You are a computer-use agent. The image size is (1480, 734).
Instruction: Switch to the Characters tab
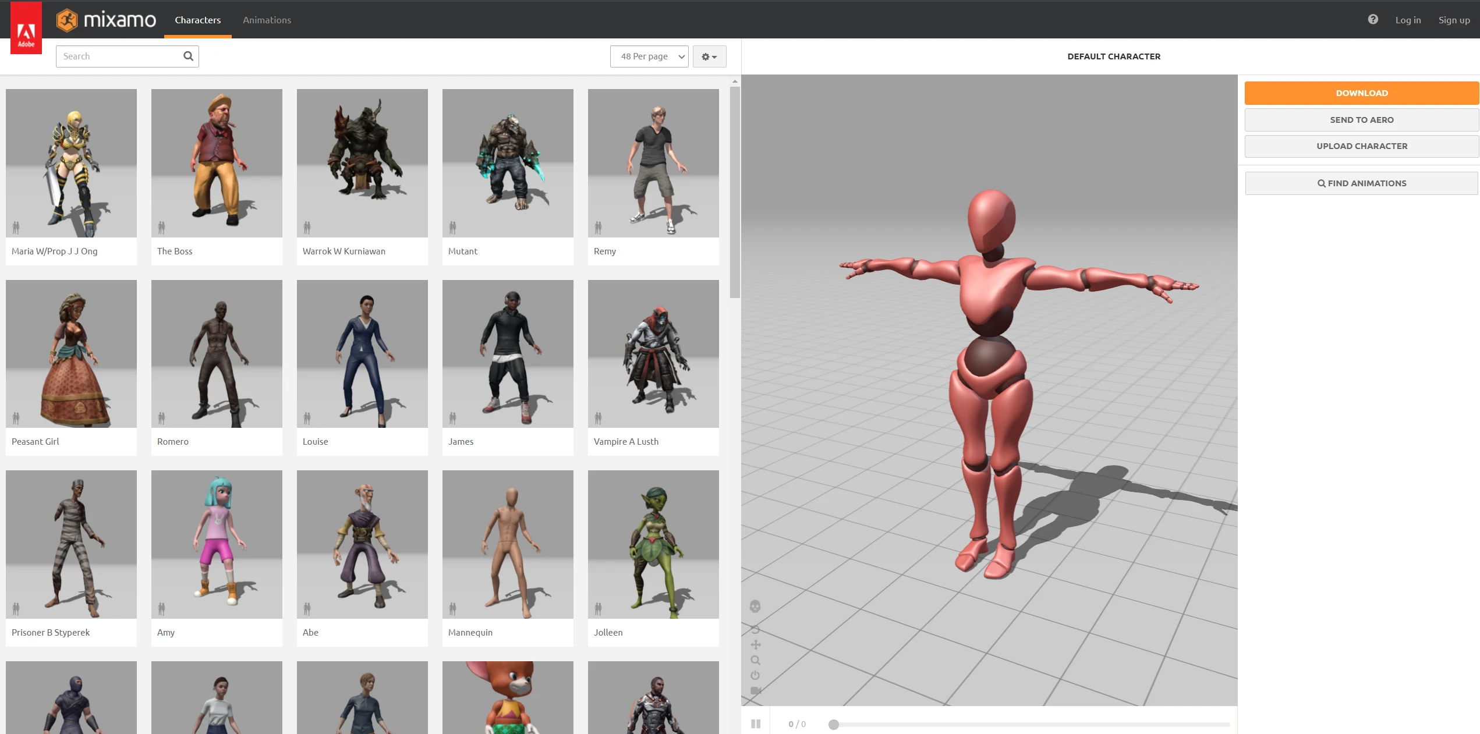(x=198, y=20)
